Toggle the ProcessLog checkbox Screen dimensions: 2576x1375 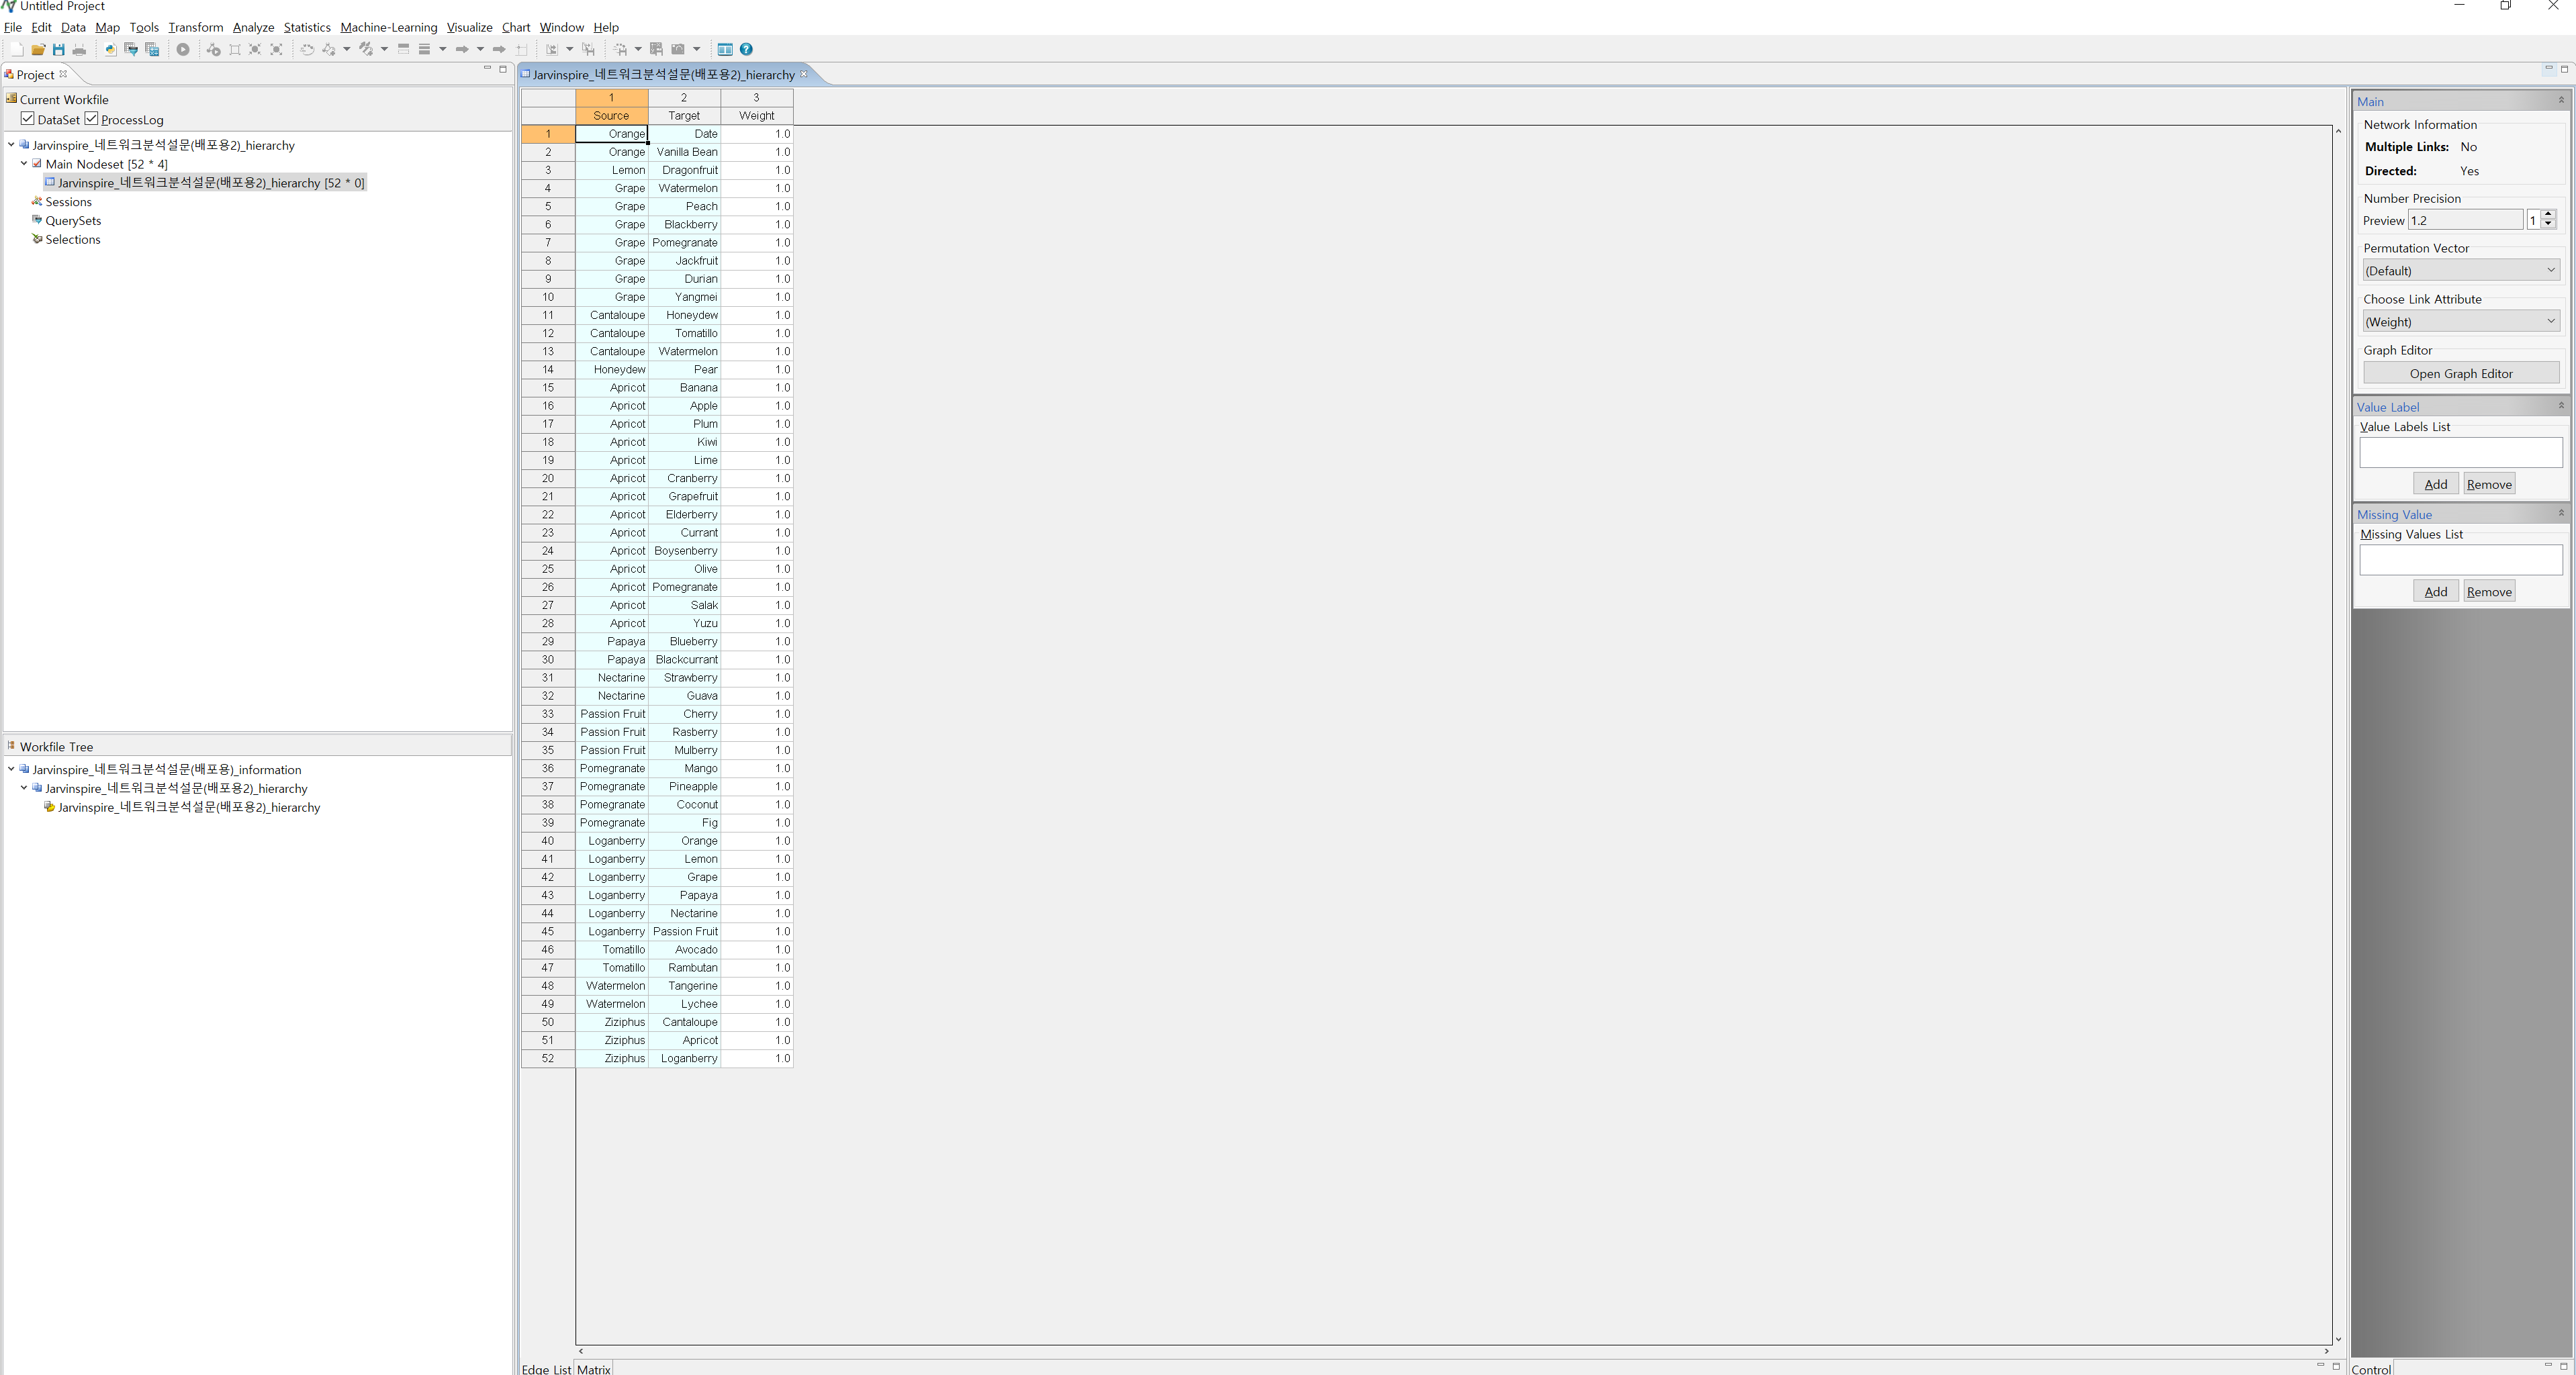point(91,119)
